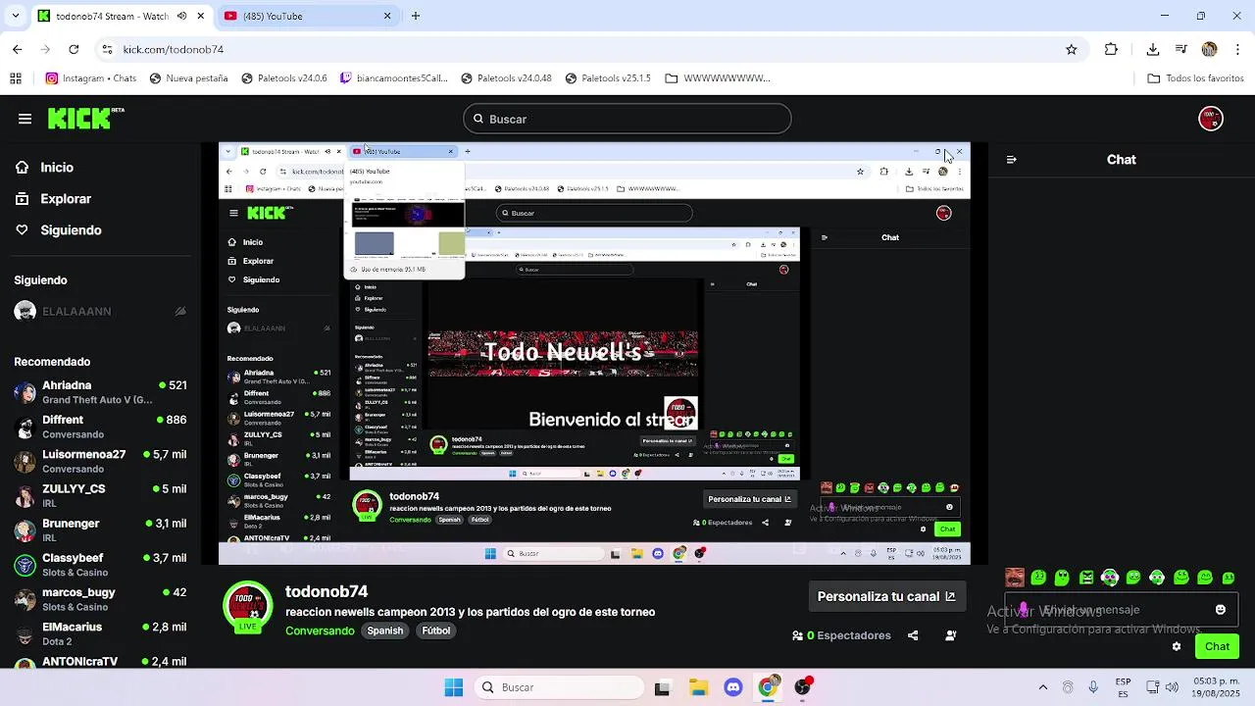Select the mustached man emote in chat

[x=1014, y=578]
